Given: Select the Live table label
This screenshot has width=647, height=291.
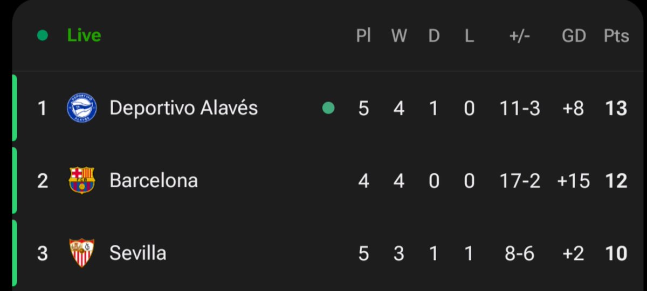Looking at the screenshot, I should [84, 36].
